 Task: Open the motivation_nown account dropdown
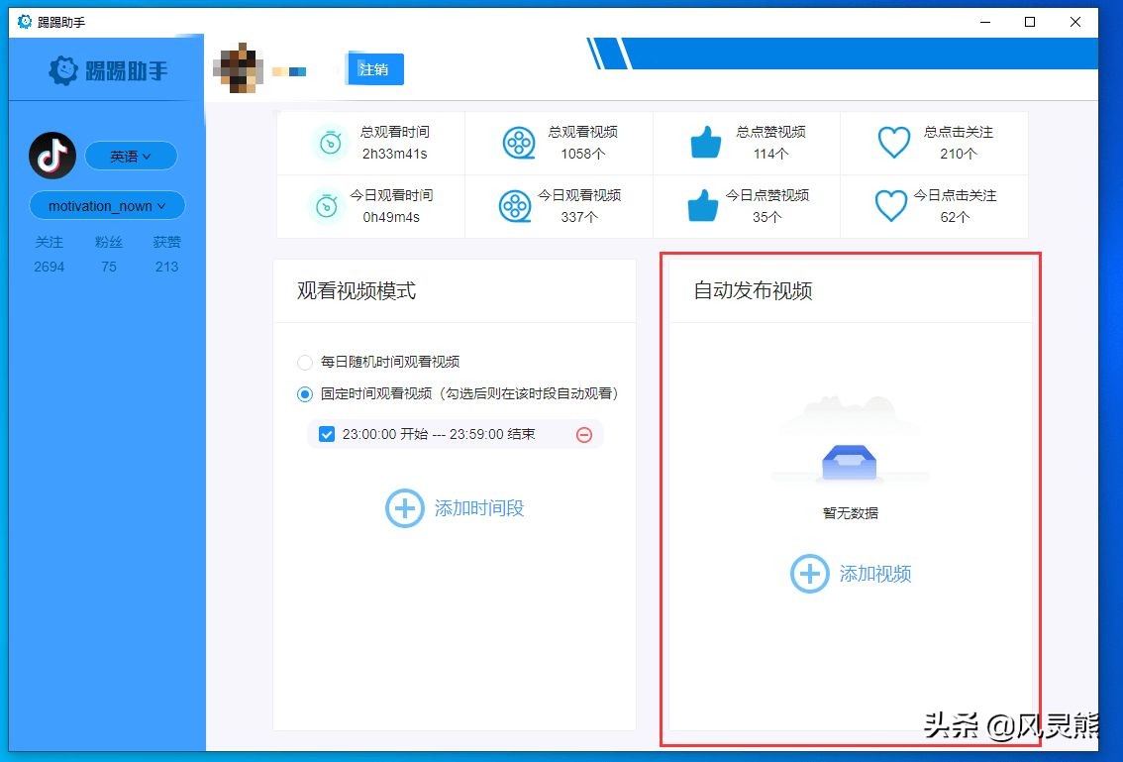pos(107,205)
